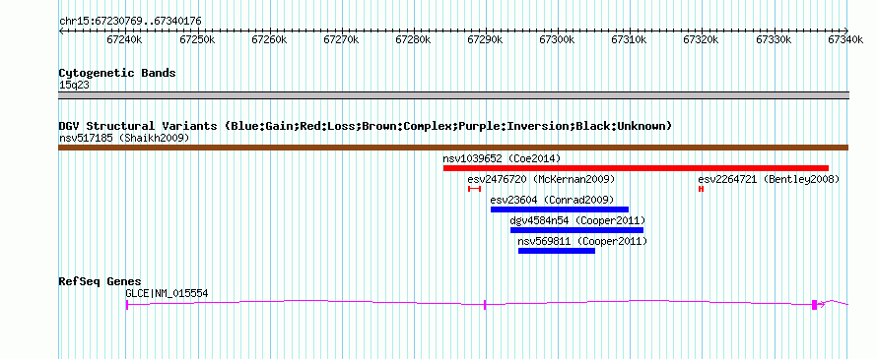Click the GLCE exon near 67290k

(x=485, y=304)
